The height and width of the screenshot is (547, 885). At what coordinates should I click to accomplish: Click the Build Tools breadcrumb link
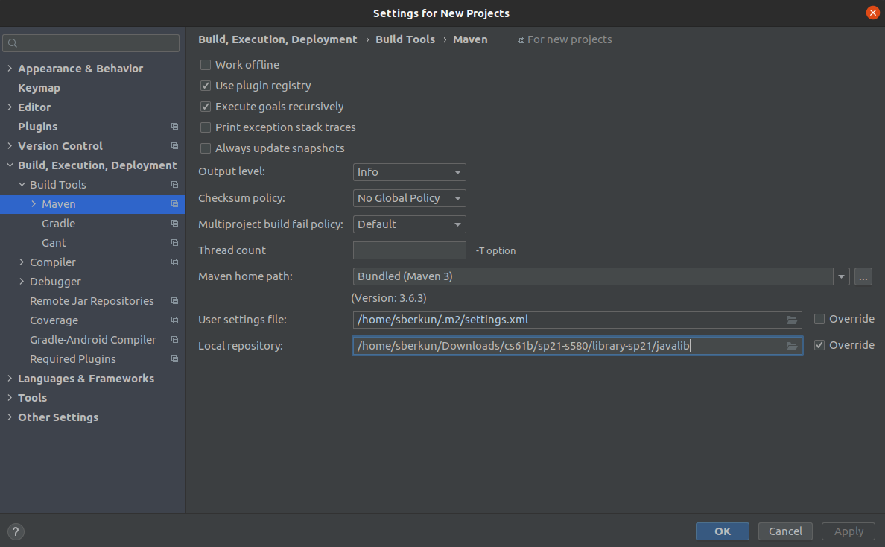[405, 39]
